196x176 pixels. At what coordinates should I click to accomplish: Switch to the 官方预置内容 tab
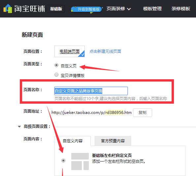point(113,141)
